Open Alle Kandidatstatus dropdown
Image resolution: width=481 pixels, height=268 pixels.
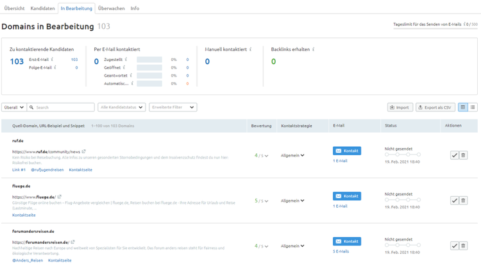click(x=122, y=107)
